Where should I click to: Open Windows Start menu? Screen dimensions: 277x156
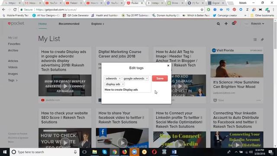[5, 152]
